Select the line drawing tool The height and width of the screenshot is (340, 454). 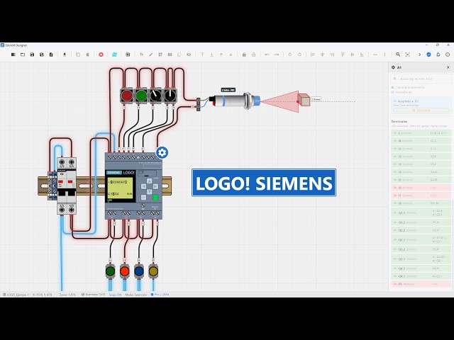point(151,55)
